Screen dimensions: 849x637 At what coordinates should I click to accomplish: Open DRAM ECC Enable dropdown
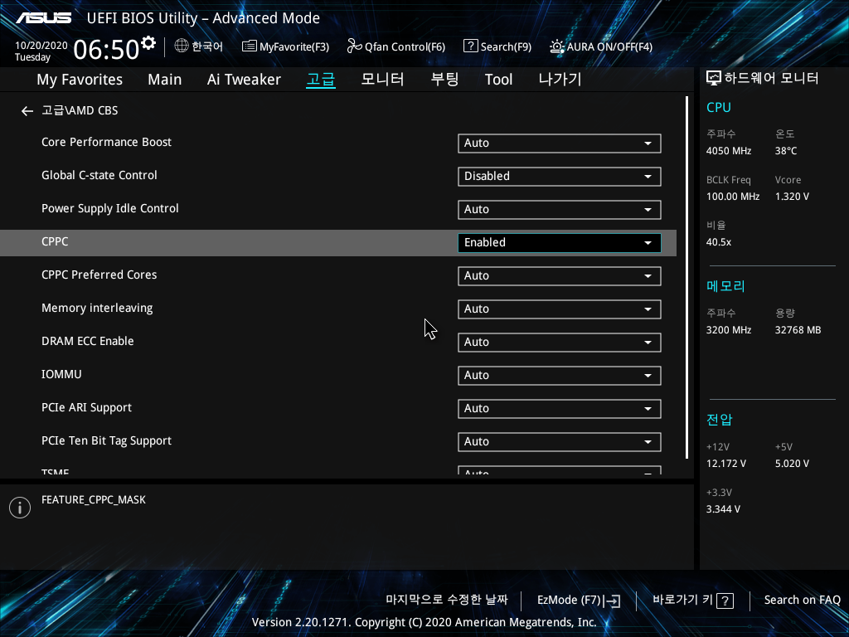[560, 343]
